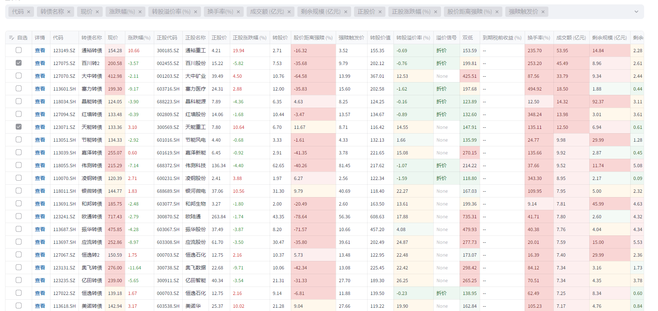Select the 剩余规模 (亿元) column header

(x=609, y=38)
